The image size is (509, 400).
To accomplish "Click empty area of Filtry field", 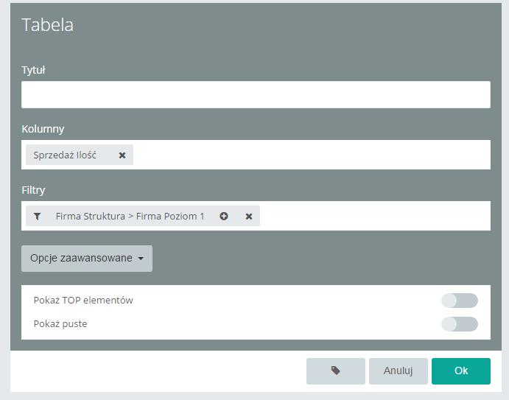I will [375, 216].
